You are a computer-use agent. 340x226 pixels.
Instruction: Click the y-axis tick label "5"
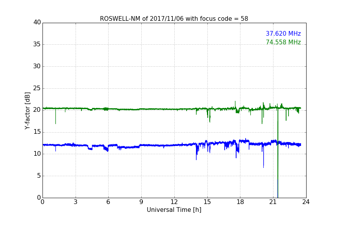click(x=39, y=176)
